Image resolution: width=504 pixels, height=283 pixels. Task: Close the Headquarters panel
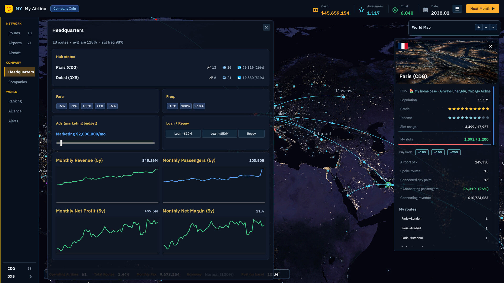tap(266, 27)
